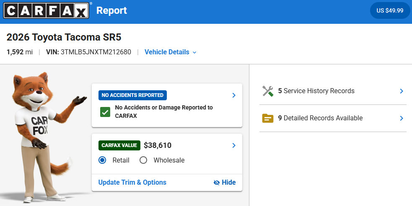Click the Report title in header
The image size is (412, 206).
click(x=111, y=10)
